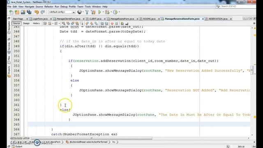
Task: Open the Profile menu
Action: (x=72, y=7)
